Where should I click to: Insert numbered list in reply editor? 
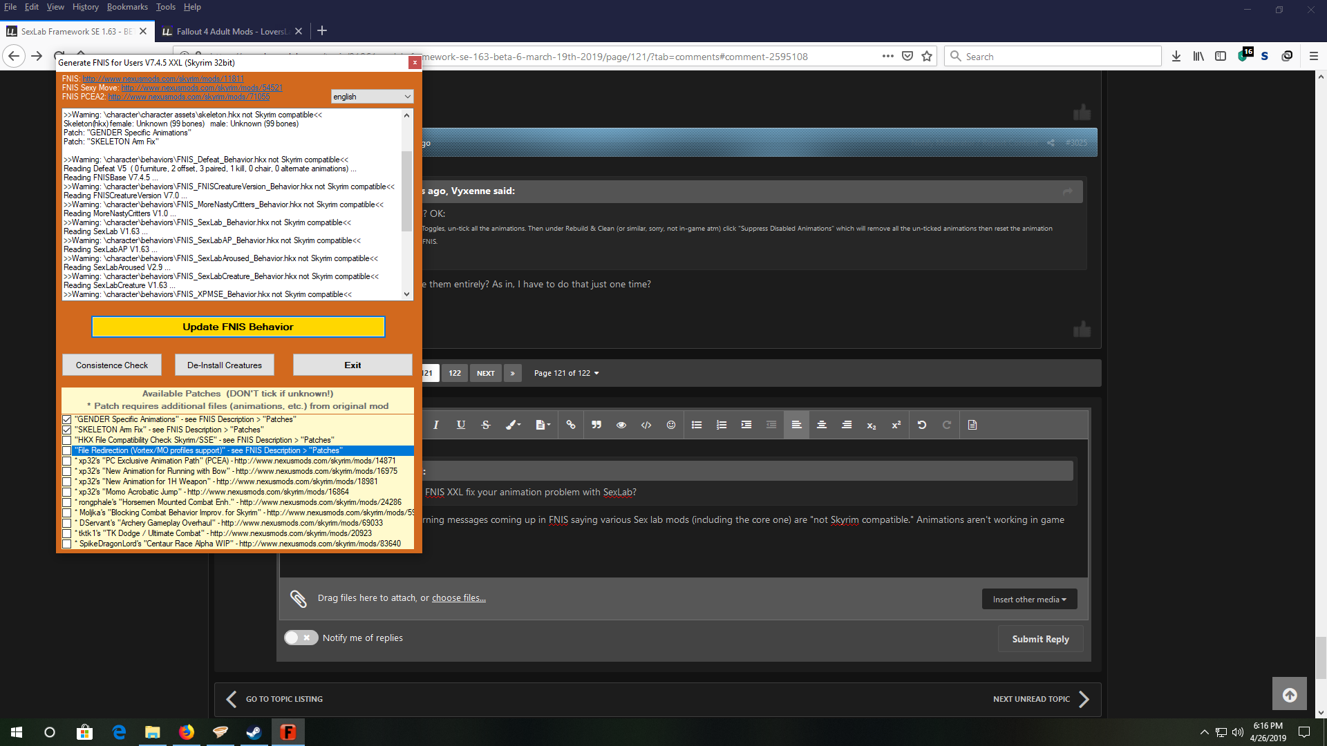click(x=722, y=425)
